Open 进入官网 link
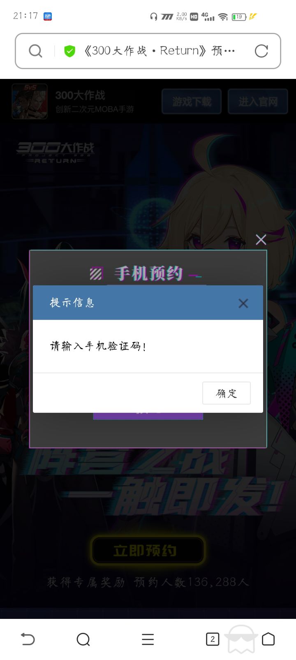 [x=258, y=101]
